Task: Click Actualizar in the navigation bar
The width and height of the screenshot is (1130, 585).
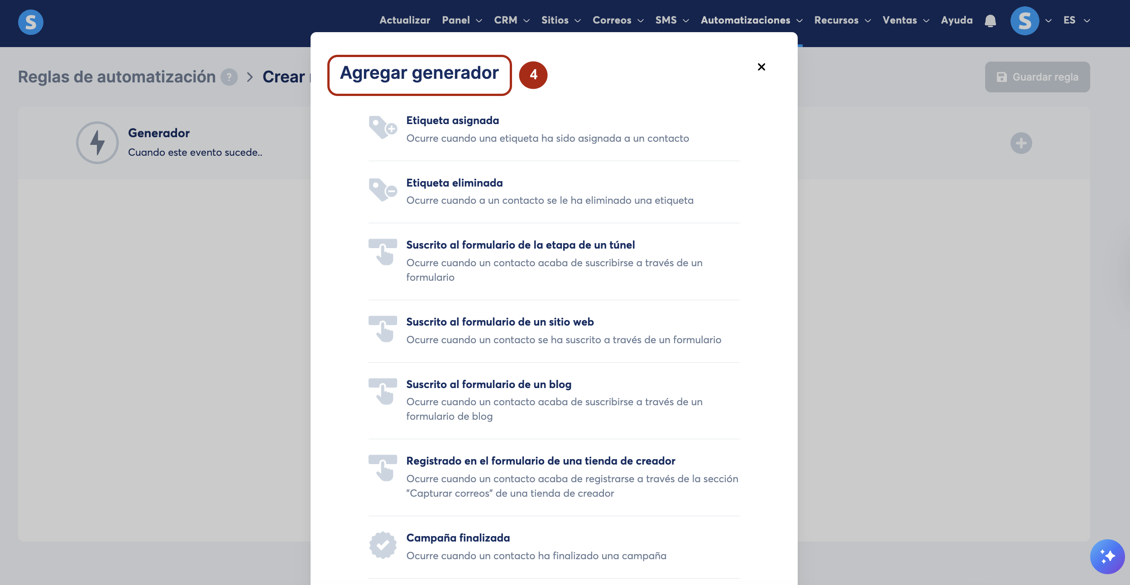Action: (x=405, y=20)
